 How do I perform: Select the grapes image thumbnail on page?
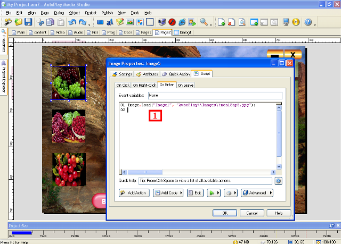click(x=69, y=82)
